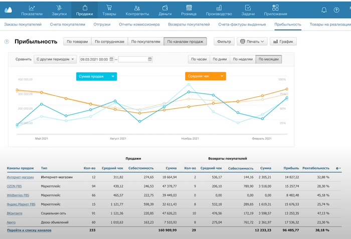Open the Деньги section icon
Image resolution: width=351 pixels, height=239 pixels.
[x=162, y=8]
